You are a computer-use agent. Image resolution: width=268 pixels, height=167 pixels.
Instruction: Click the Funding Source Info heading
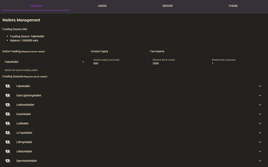click(15, 29)
